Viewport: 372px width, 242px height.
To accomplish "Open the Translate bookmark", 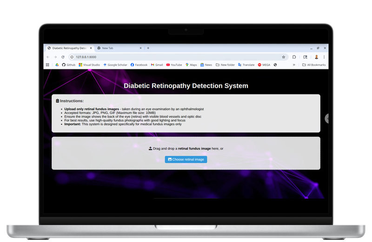I will pyautogui.click(x=246, y=65).
